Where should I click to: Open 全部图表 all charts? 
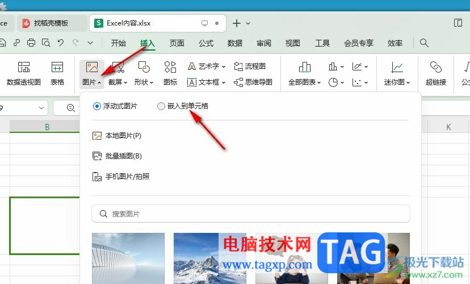304,73
